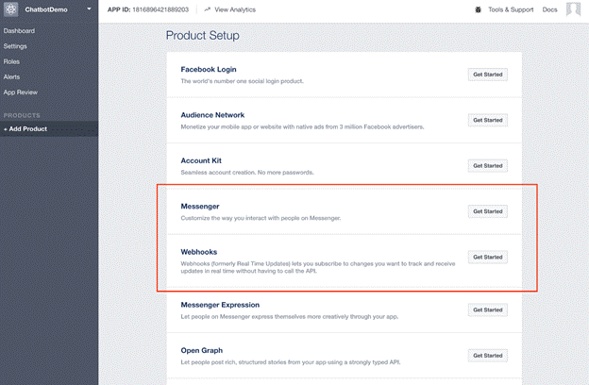This screenshot has width=589, height=385.
Task: Click the APP ID number text
Action: (x=160, y=9)
